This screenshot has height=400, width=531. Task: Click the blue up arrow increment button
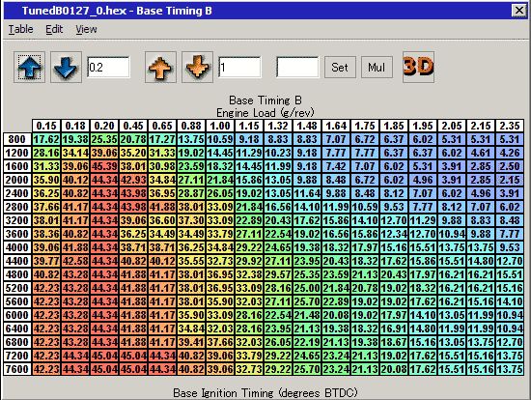pyautogui.click(x=30, y=67)
